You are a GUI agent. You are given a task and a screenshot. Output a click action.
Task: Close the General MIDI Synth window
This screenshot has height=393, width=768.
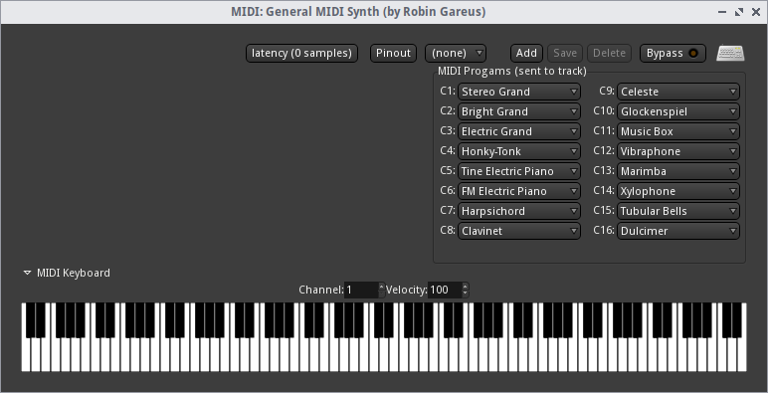coord(756,12)
